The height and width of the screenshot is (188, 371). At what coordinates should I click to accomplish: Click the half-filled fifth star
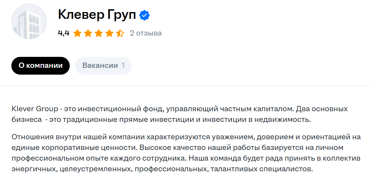tap(120, 33)
